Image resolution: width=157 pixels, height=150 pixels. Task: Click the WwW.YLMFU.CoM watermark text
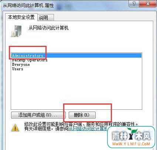[131, 144]
